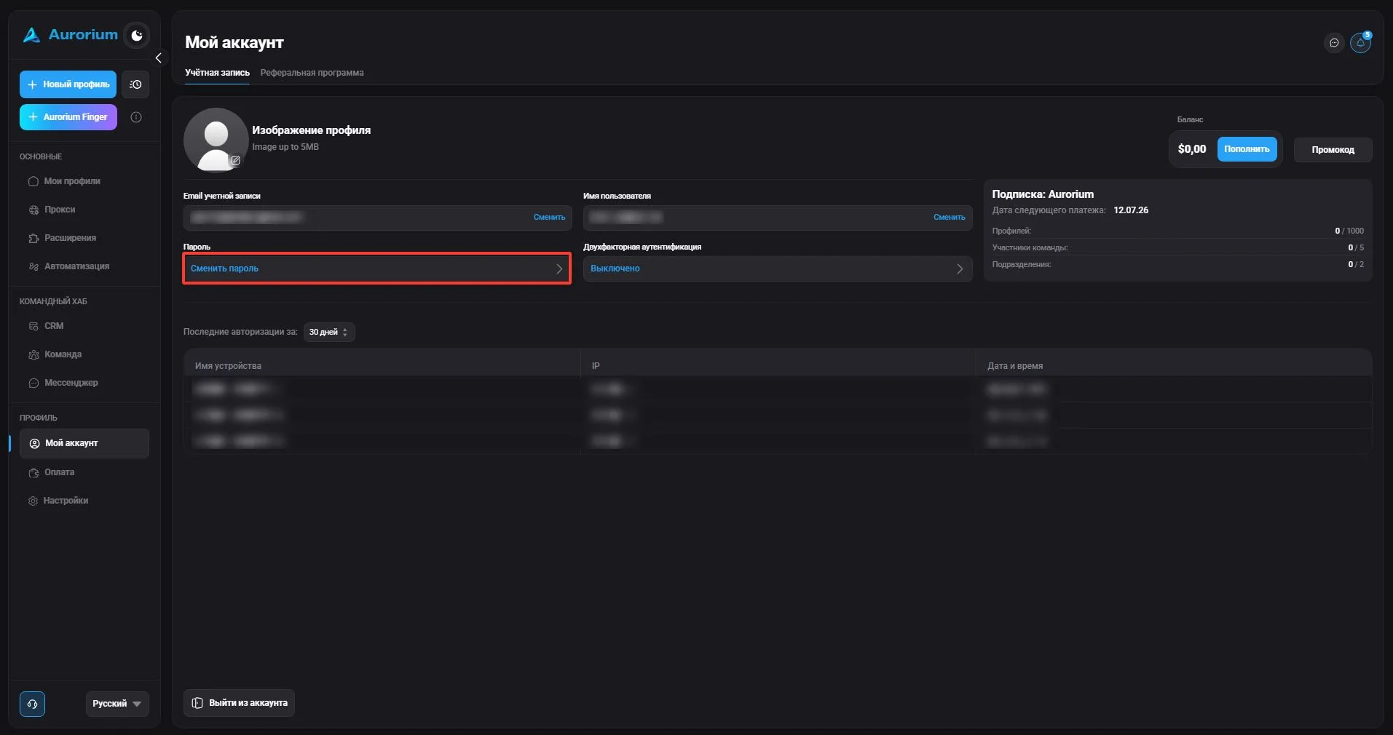Open Расширения section
Image resolution: width=1393 pixels, height=735 pixels.
tap(62, 238)
